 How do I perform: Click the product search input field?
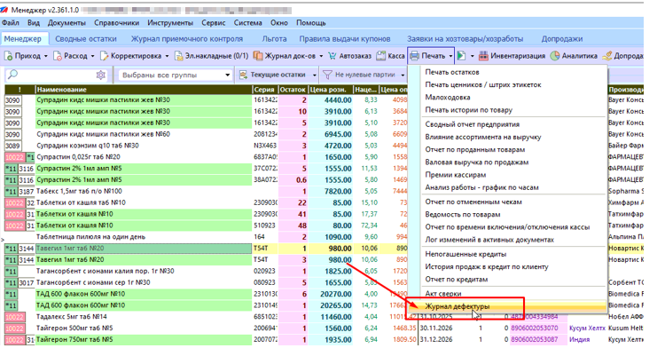point(57,75)
